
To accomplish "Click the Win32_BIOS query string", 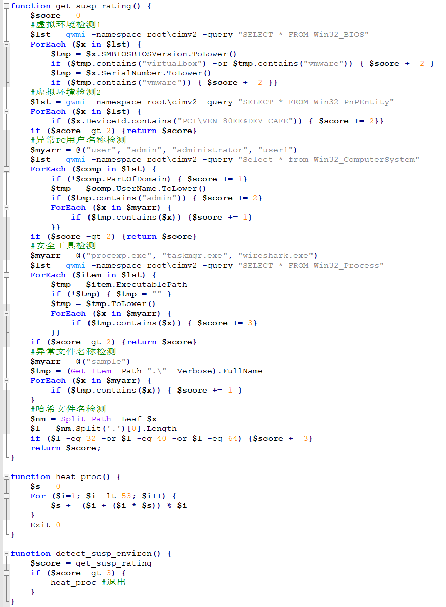I will pos(303,34).
